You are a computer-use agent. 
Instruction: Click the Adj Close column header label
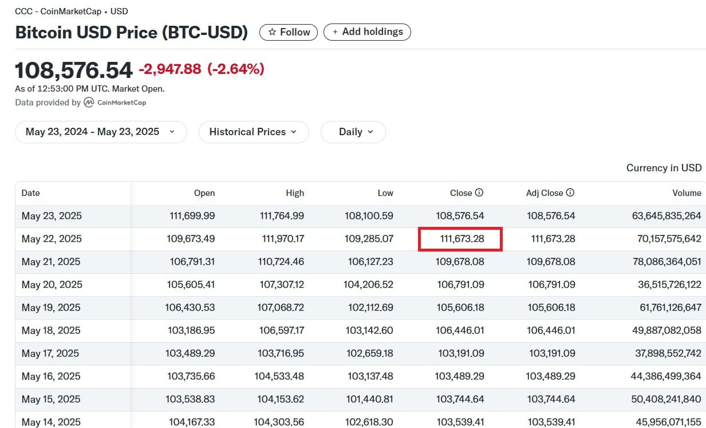(545, 193)
